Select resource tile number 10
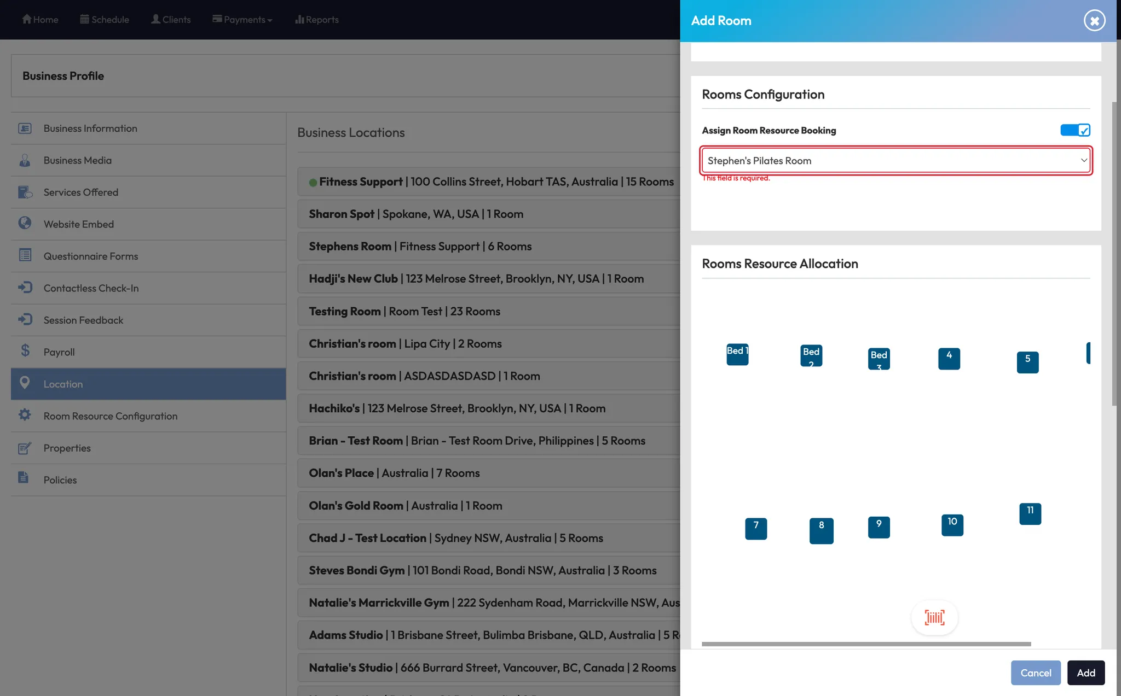This screenshot has height=696, width=1121. (952, 524)
